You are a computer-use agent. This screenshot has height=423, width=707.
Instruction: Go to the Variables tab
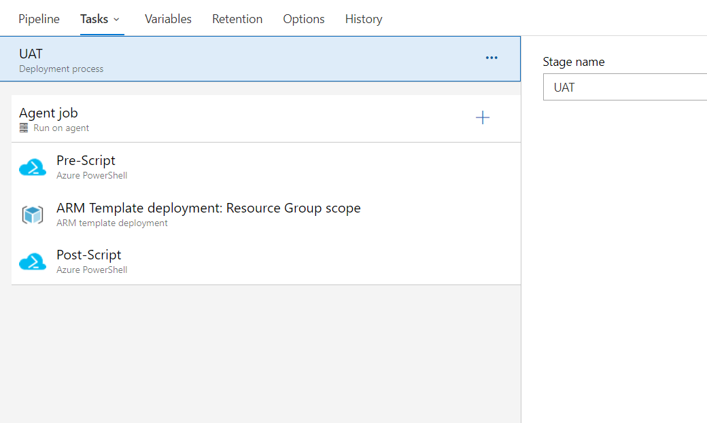[x=168, y=19]
